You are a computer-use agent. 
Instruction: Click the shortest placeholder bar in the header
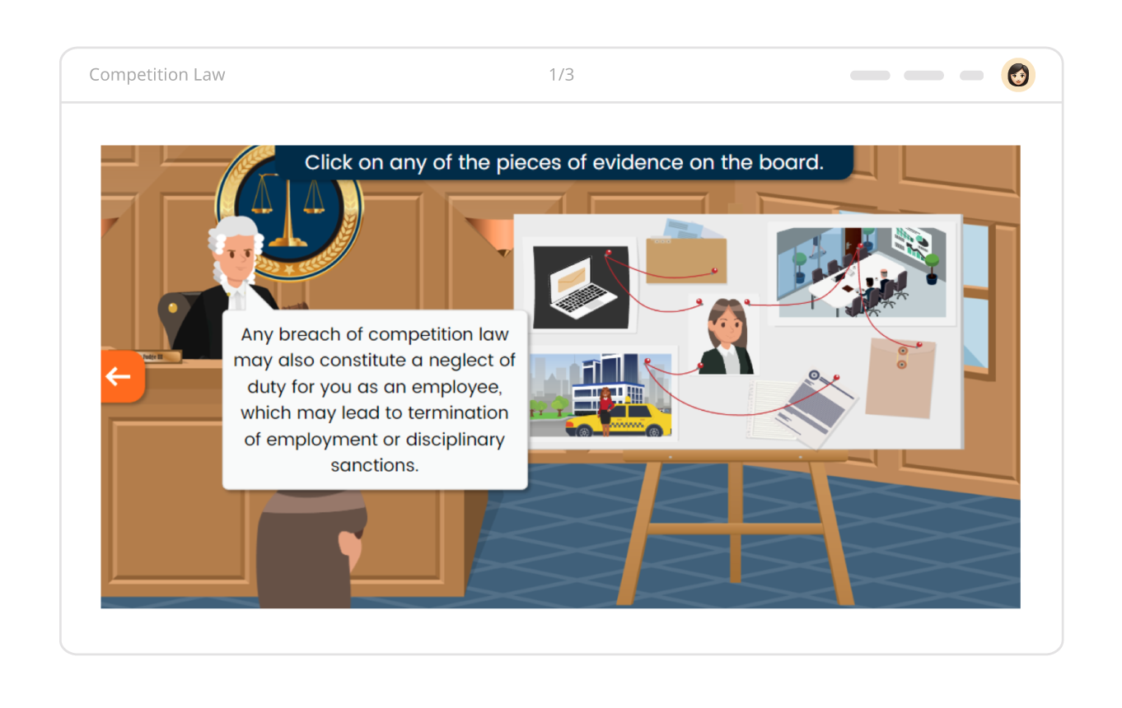point(970,75)
